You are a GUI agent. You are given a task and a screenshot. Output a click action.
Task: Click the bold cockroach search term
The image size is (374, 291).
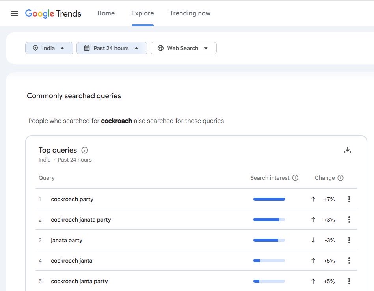click(116, 121)
